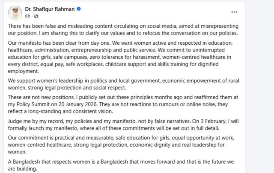
Task: Click the closing paragraph starting "A Bangladesh that respects"
Action: [128, 165]
